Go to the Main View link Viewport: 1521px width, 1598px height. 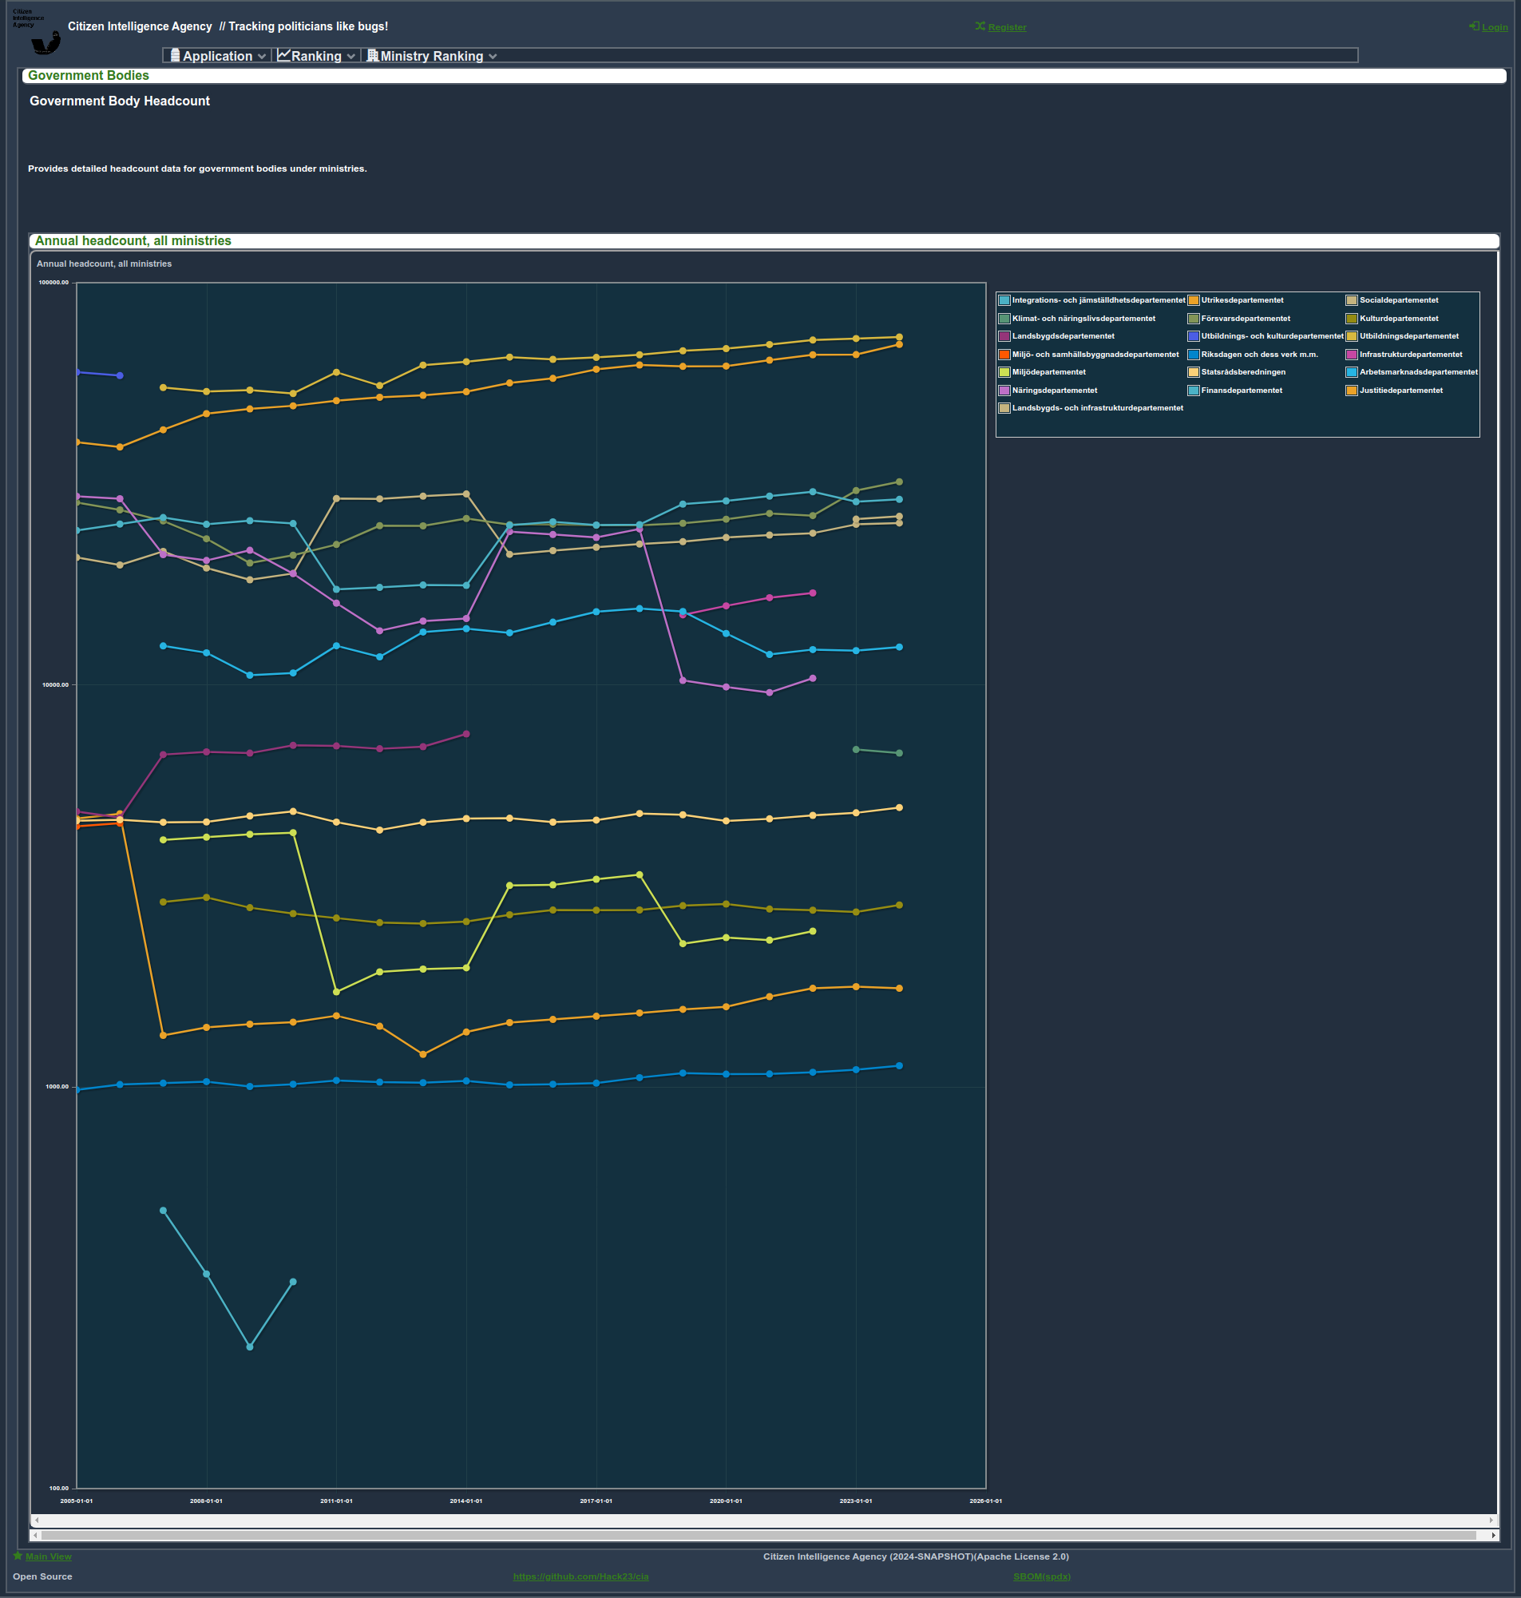49,1556
